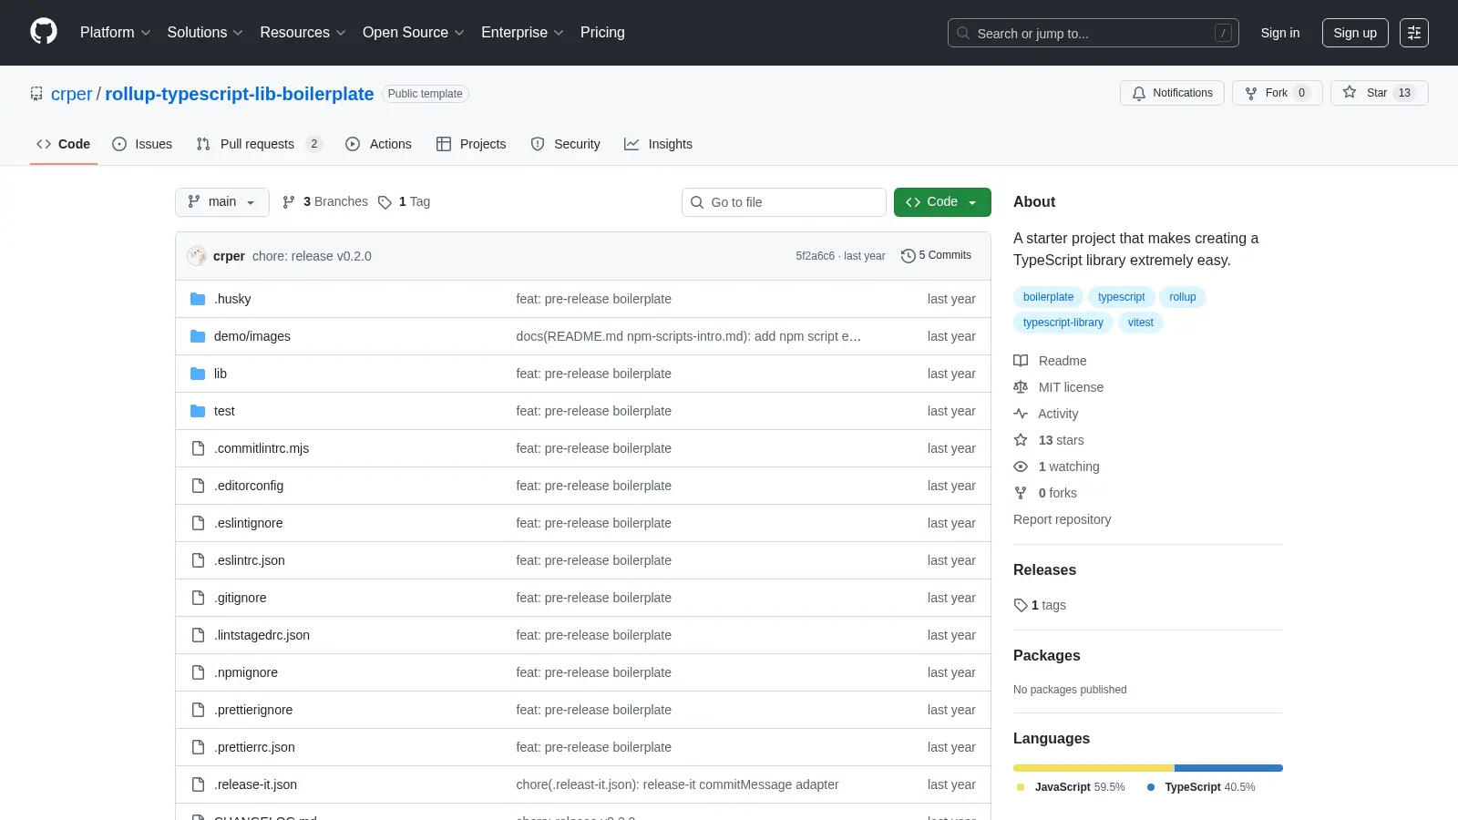This screenshot has width=1458, height=820.
Task: Click the Readme book icon
Action: click(x=1021, y=361)
